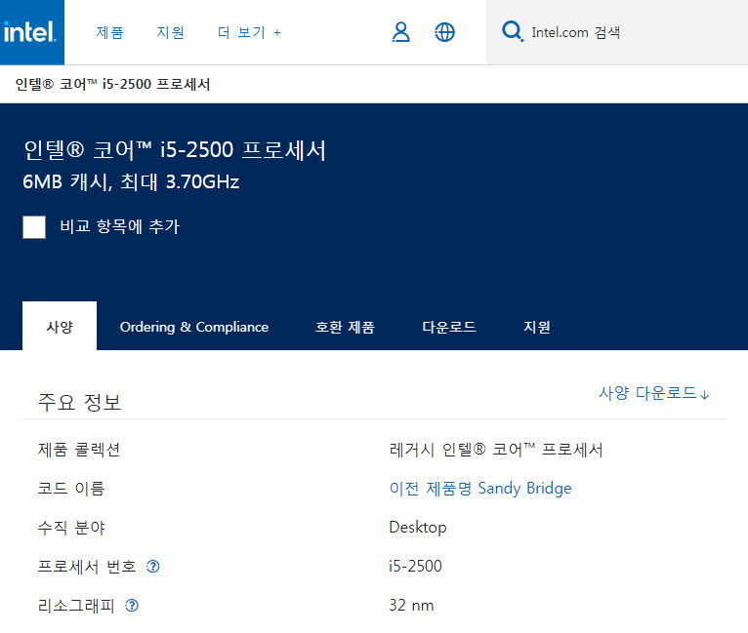Screen dimensions: 748x633
Task: Click the 사양 다운로드 link
Action: pyautogui.click(x=654, y=393)
